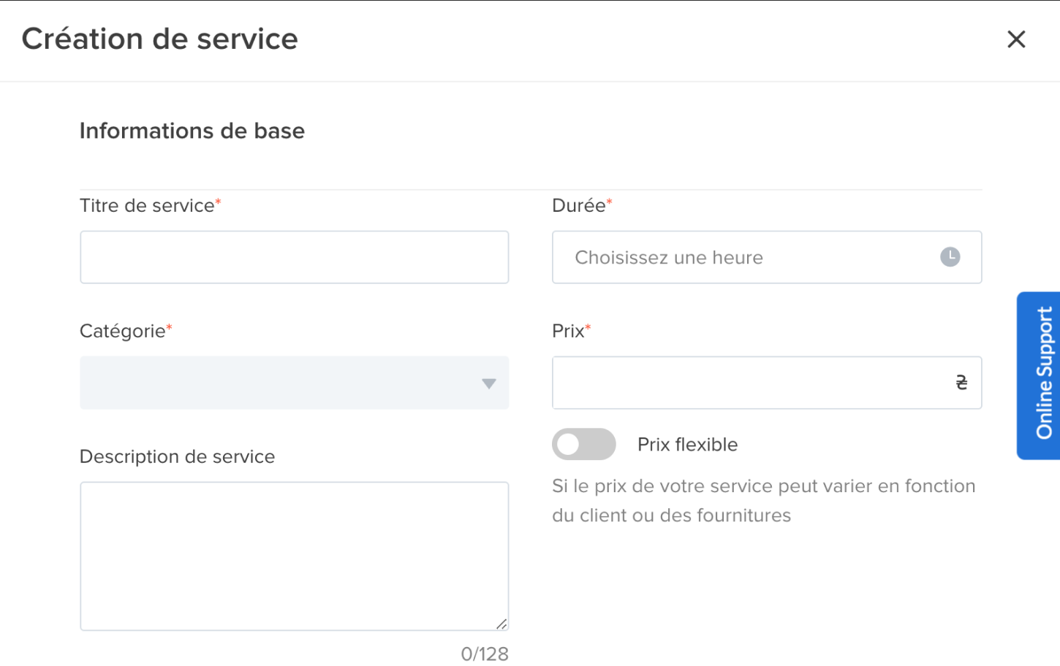Enable the Prix flexible switch
Viewport: 1060px width, 666px height.
click(x=583, y=444)
